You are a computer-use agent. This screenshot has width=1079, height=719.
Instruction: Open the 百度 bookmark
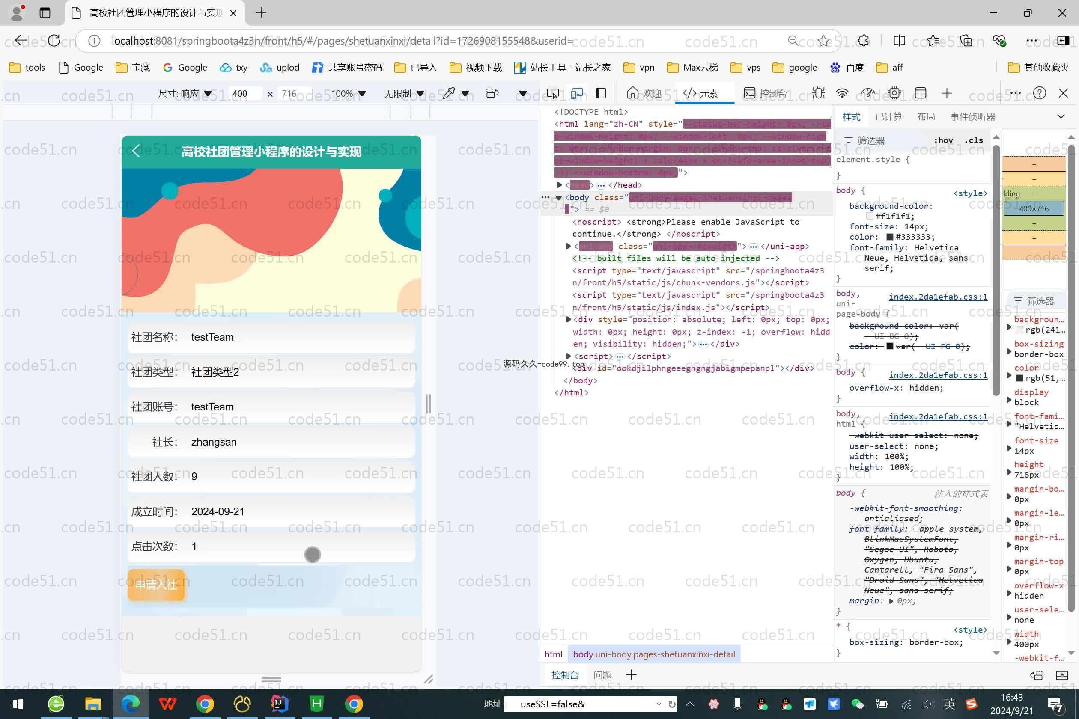click(x=847, y=68)
